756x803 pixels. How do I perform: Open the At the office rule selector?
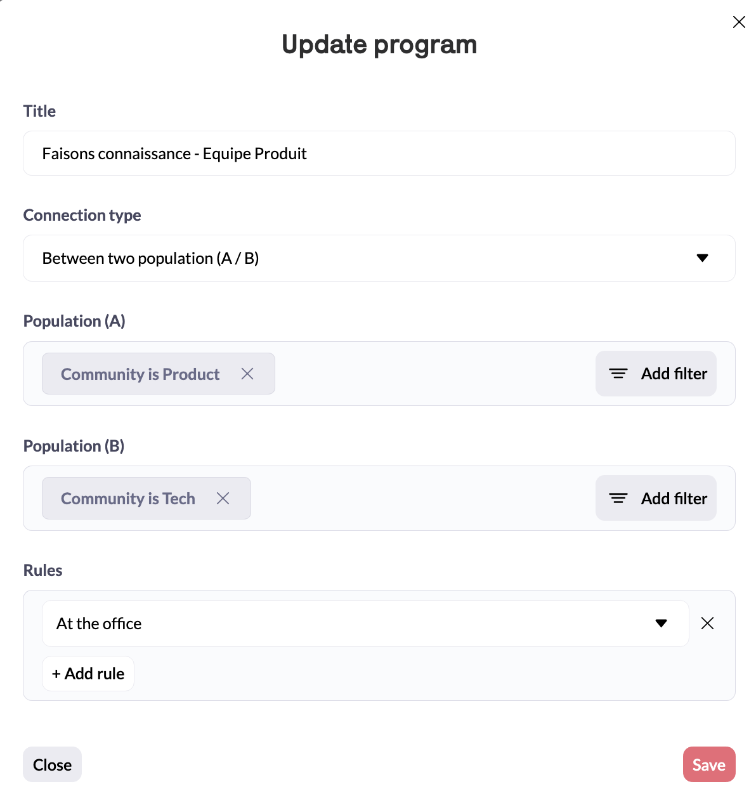pyautogui.click(x=365, y=623)
